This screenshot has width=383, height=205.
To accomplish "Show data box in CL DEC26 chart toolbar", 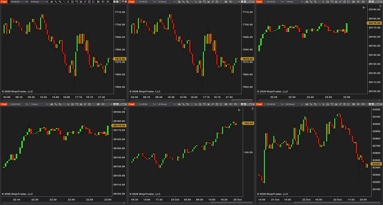I will (x=200, y=104).
